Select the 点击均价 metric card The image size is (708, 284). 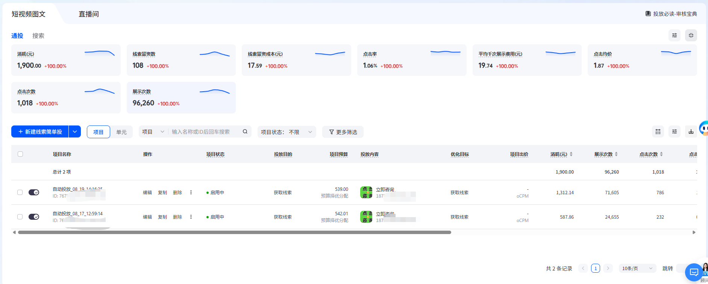coord(643,60)
